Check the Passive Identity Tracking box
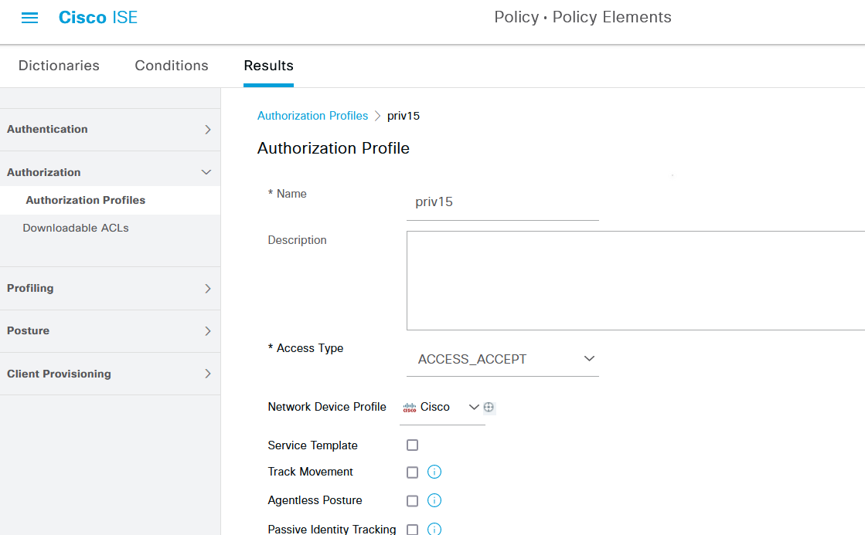The height and width of the screenshot is (535, 865). coord(412,530)
